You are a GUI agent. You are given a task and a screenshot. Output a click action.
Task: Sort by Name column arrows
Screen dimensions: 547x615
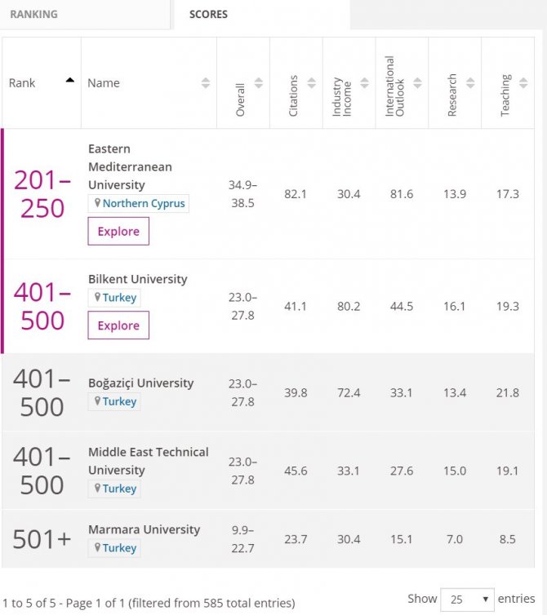pos(206,83)
